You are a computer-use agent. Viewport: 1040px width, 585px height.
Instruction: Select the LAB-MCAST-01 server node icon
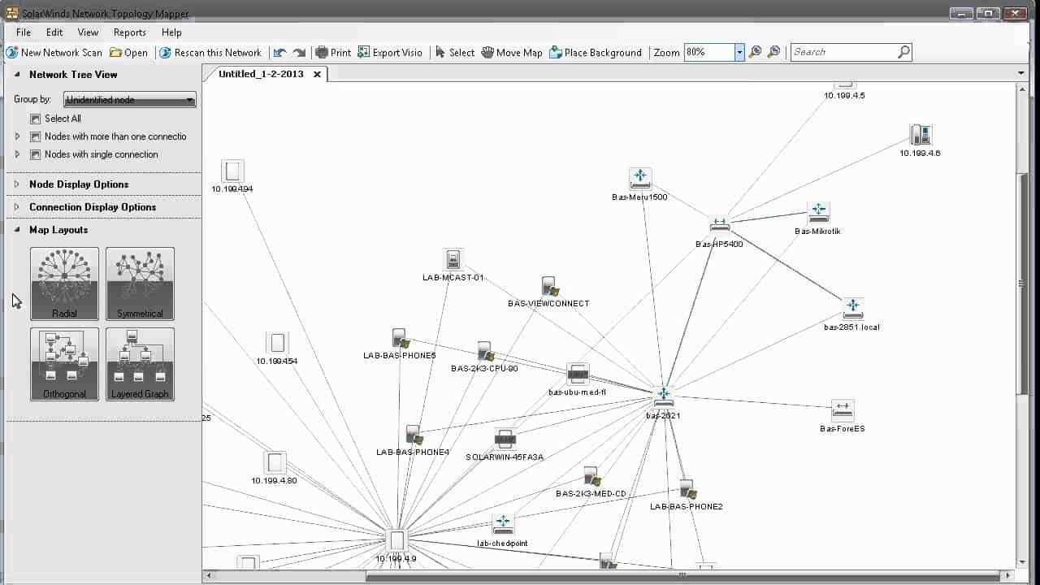click(x=453, y=260)
